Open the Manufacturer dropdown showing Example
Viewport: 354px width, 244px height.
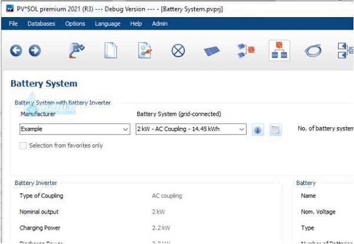coord(75,129)
